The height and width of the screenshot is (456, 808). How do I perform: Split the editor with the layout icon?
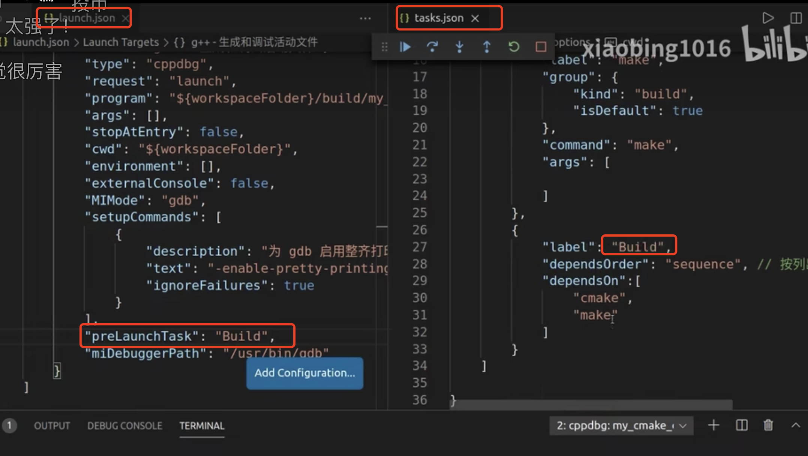pos(796,18)
